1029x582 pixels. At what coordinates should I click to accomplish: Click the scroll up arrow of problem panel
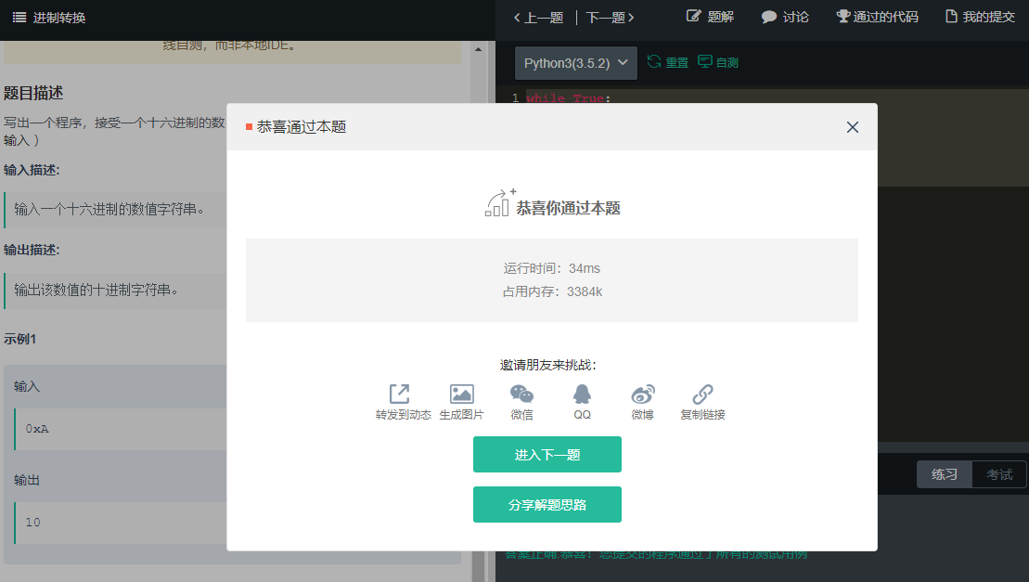click(x=479, y=49)
